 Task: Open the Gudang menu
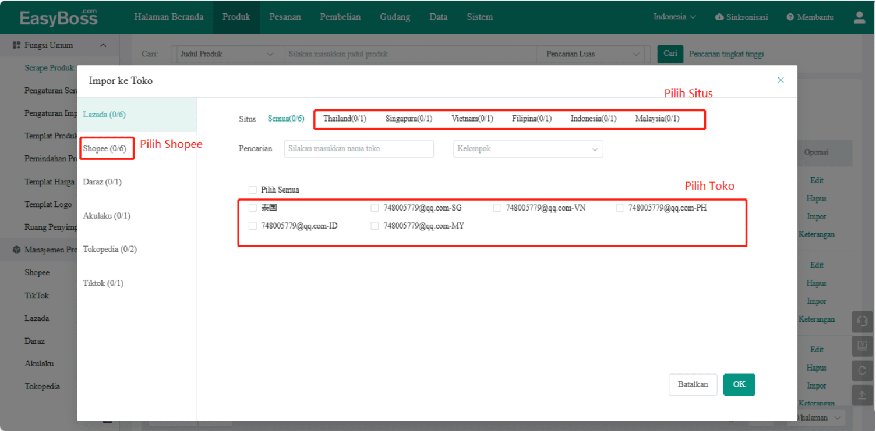[x=395, y=17]
